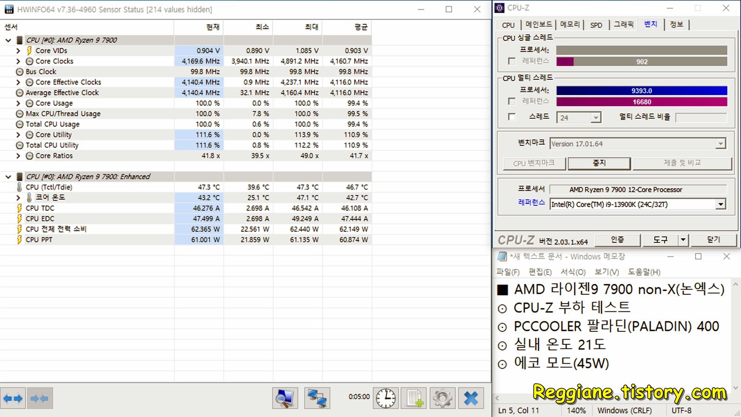Expand the Core VIDs row

point(18,51)
